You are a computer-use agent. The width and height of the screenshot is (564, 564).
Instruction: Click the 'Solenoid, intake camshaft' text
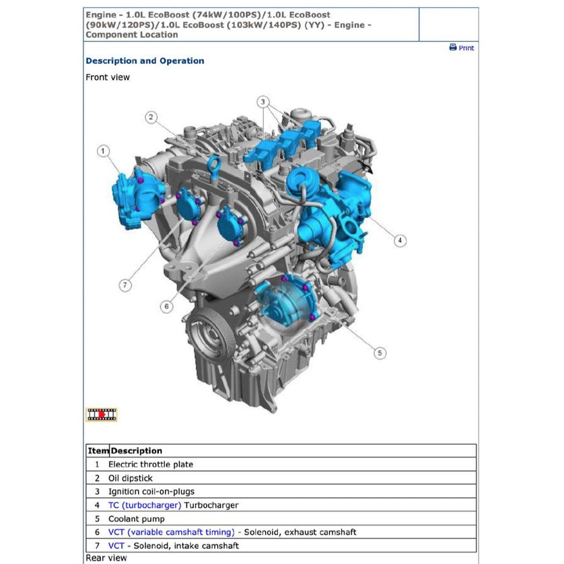[x=186, y=546]
